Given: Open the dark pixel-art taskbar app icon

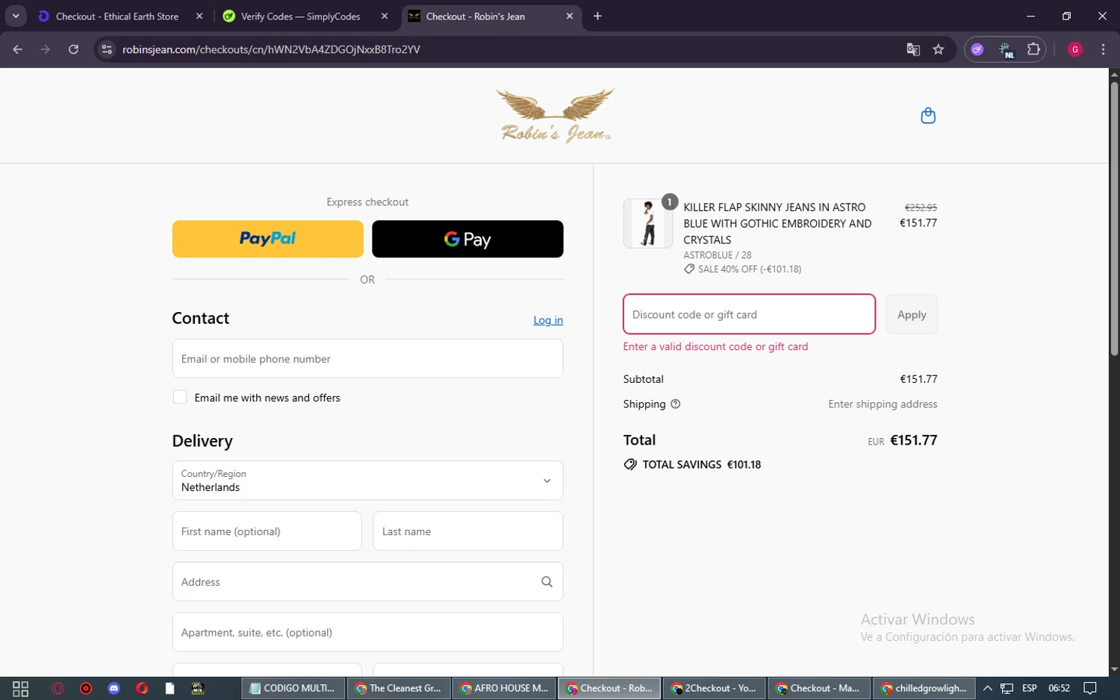Looking at the screenshot, I should pyautogui.click(x=198, y=688).
